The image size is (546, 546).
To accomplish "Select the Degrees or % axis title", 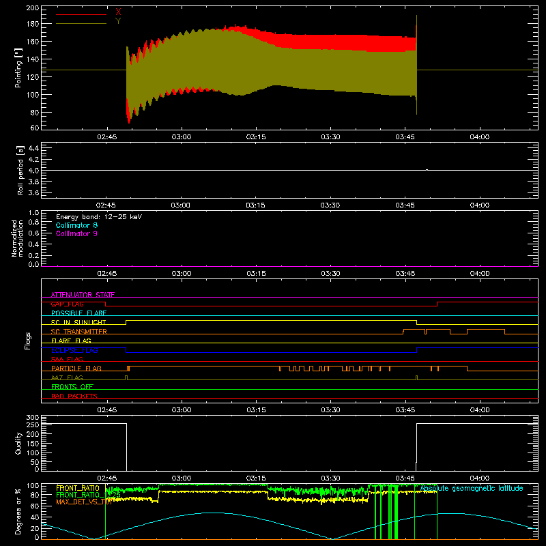I will 18,511.
